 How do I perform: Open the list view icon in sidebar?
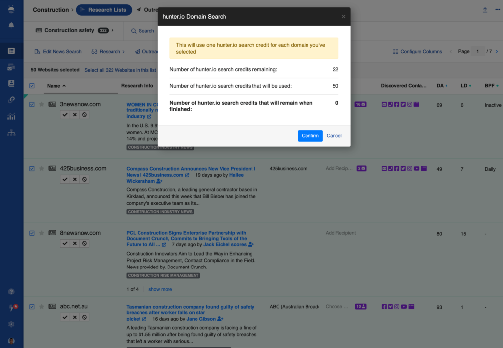pos(11,51)
